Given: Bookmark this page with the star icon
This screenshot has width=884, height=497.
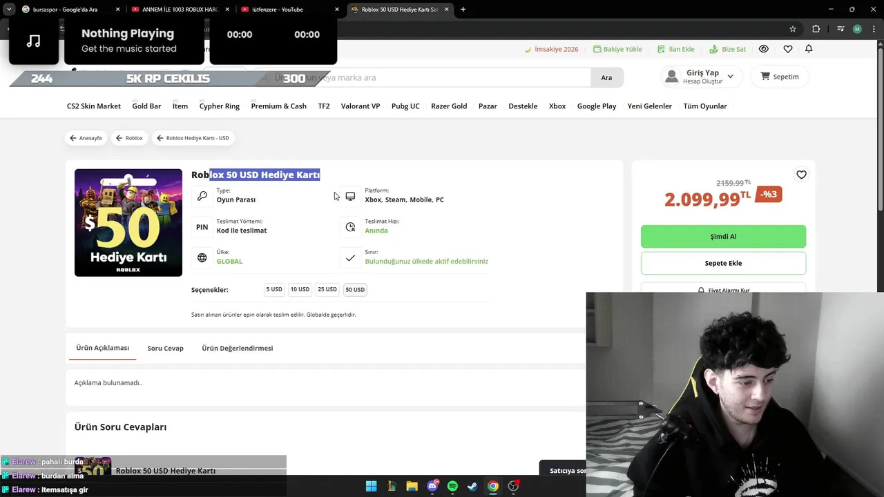Looking at the screenshot, I should 793,29.
